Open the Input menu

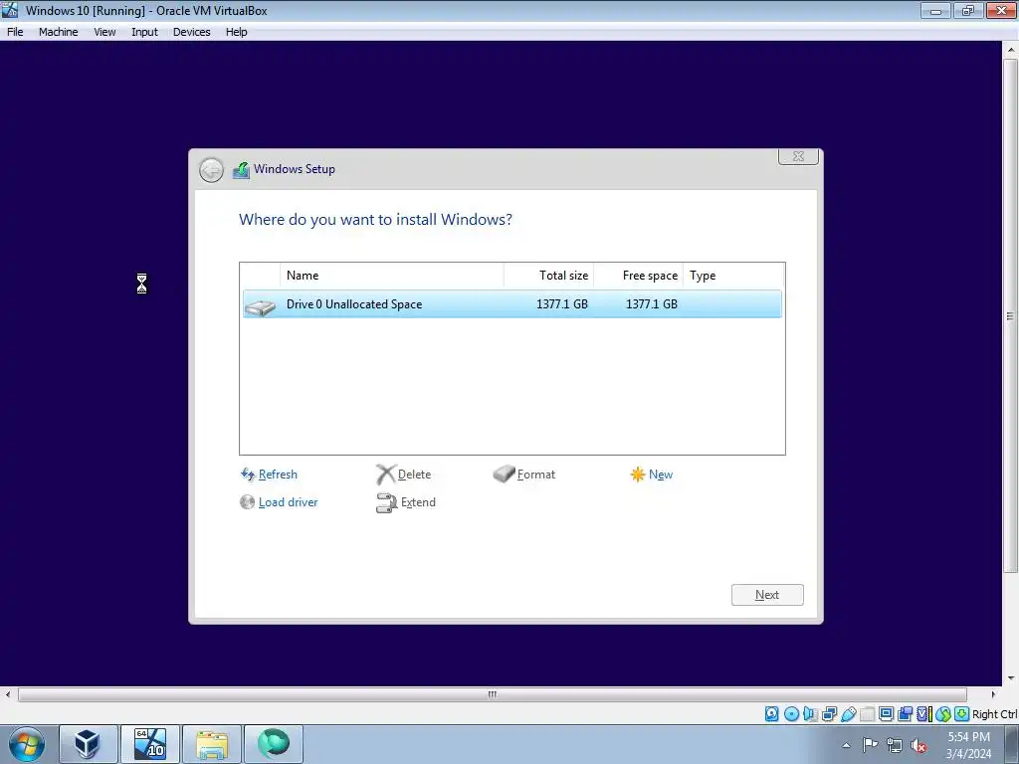pos(144,32)
